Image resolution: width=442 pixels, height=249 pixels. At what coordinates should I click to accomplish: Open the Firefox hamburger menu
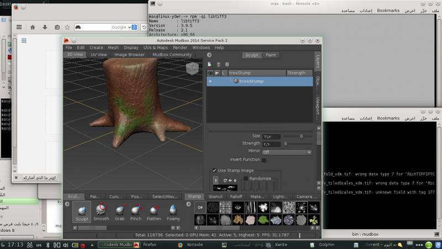pyautogui.click(x=19, y=27)
